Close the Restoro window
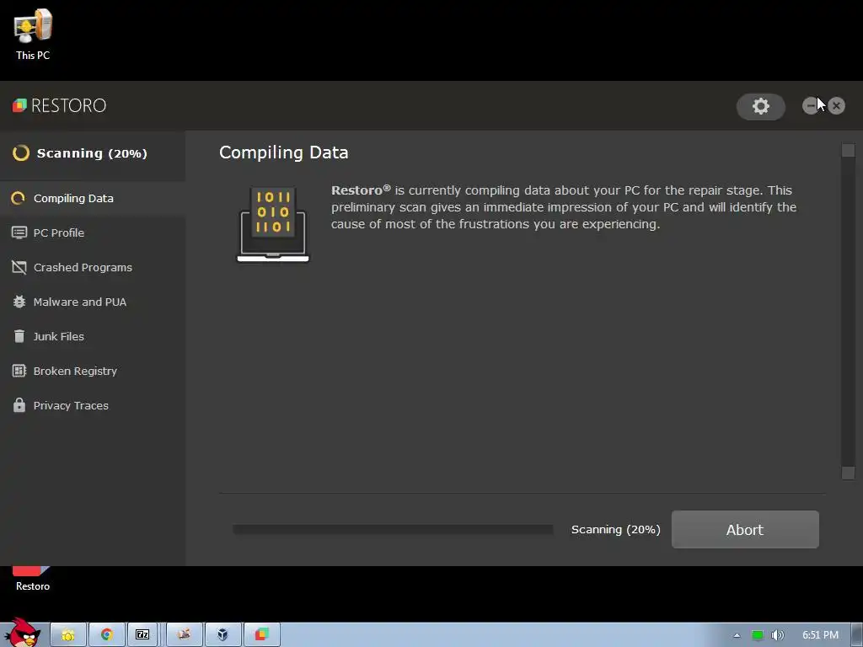This screenshot has width=863, height=647. pyautogui.click(x=837, y=105)
